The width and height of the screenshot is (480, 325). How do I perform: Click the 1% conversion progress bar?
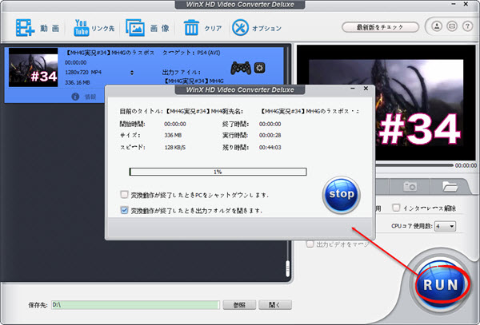(x=218, y=172)
